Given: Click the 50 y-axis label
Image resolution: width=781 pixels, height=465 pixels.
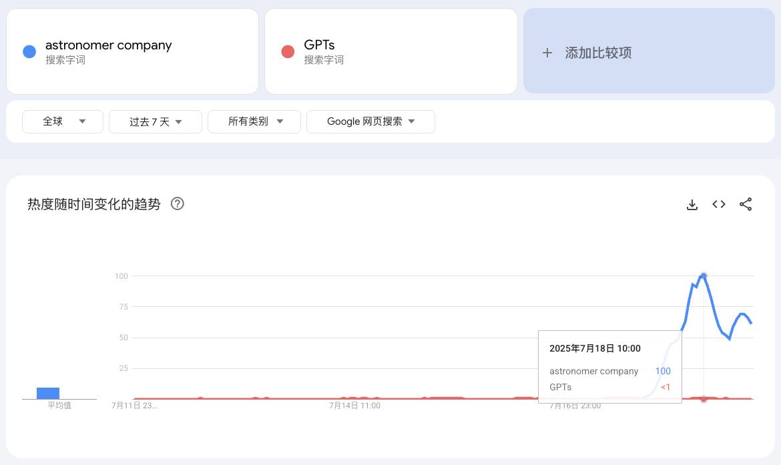Looking at the screenshot, I should pos(123,338).
